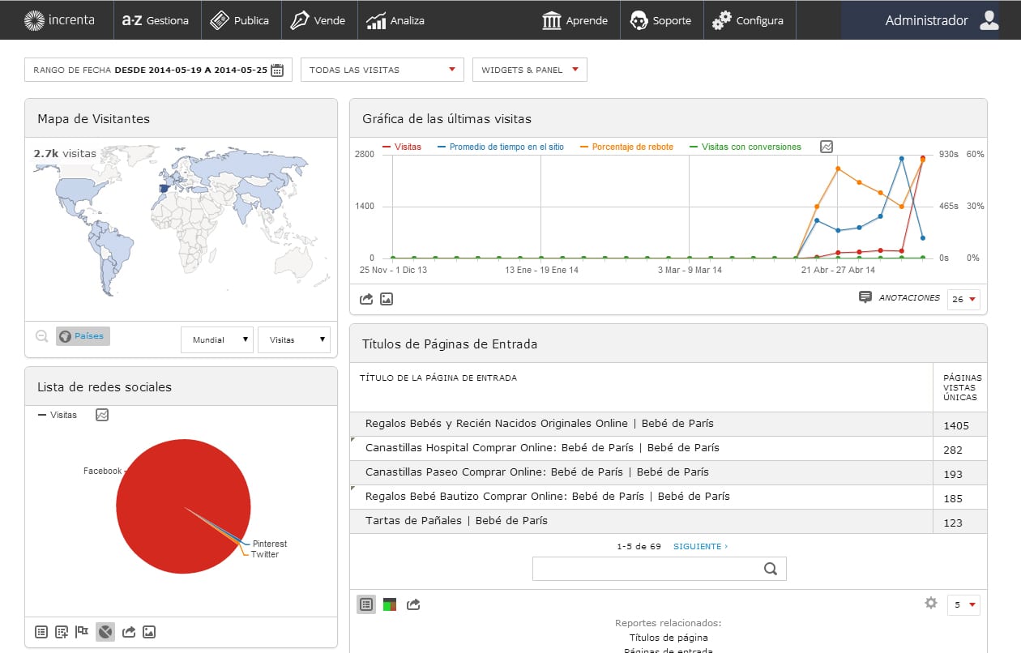The image size is (1021, 653).
Task: Open the Anotaciones link
Action: 909,298
